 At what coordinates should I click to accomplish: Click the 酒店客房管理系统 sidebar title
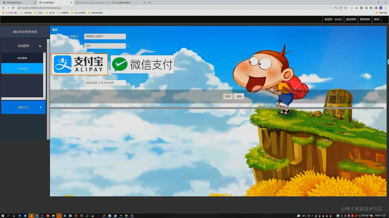25,32
